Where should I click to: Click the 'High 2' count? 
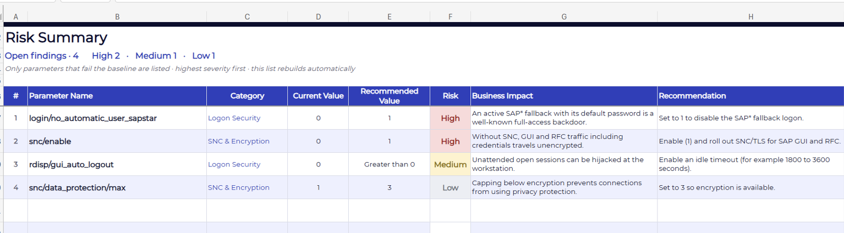[x=106, y=56]
